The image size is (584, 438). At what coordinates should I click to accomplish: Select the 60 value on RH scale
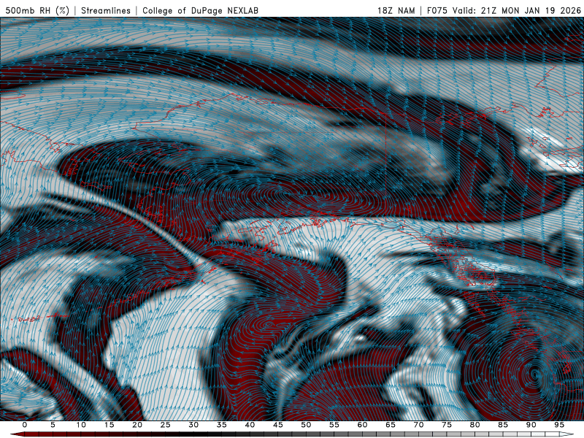pos(362,425)
